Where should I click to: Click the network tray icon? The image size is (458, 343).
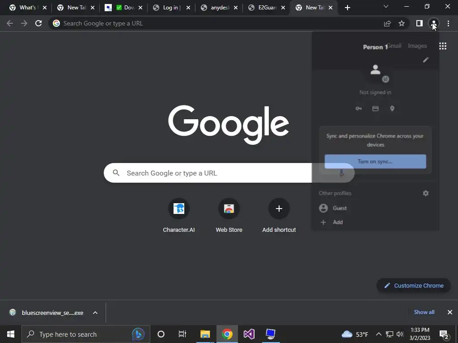(x=390, y=334)
